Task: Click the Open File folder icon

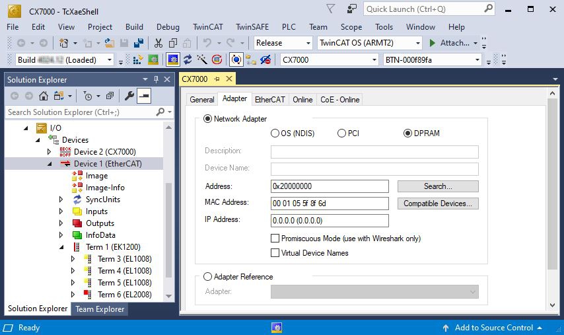Action: coord(110,43)
